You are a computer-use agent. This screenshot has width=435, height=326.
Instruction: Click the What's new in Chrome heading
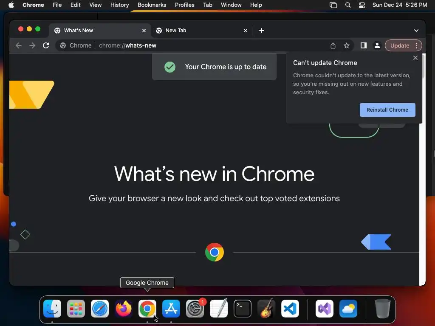click(214, 174)
